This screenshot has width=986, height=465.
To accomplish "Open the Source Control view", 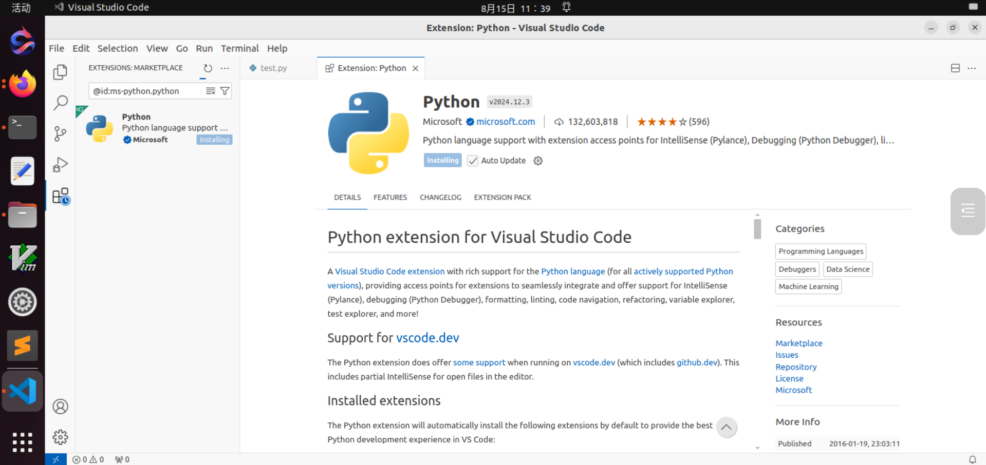I will pyautogui.click(x=60, y=134).
